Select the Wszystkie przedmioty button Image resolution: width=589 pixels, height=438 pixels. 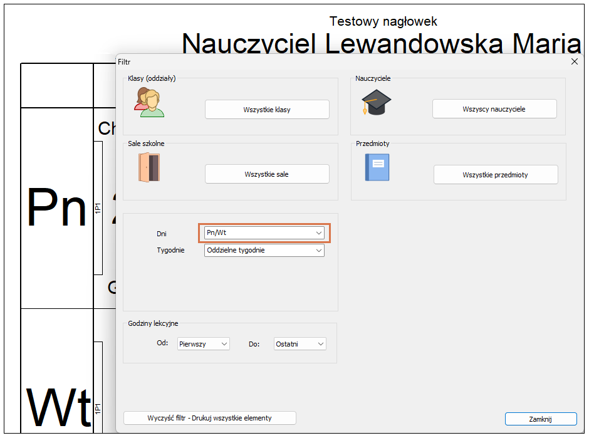coord(495,175)
